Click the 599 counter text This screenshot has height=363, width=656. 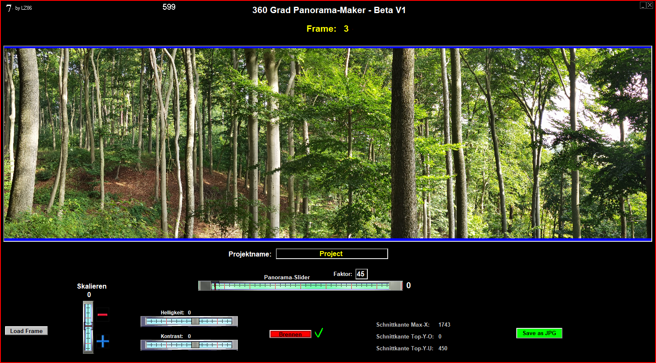tap(169, 7)
